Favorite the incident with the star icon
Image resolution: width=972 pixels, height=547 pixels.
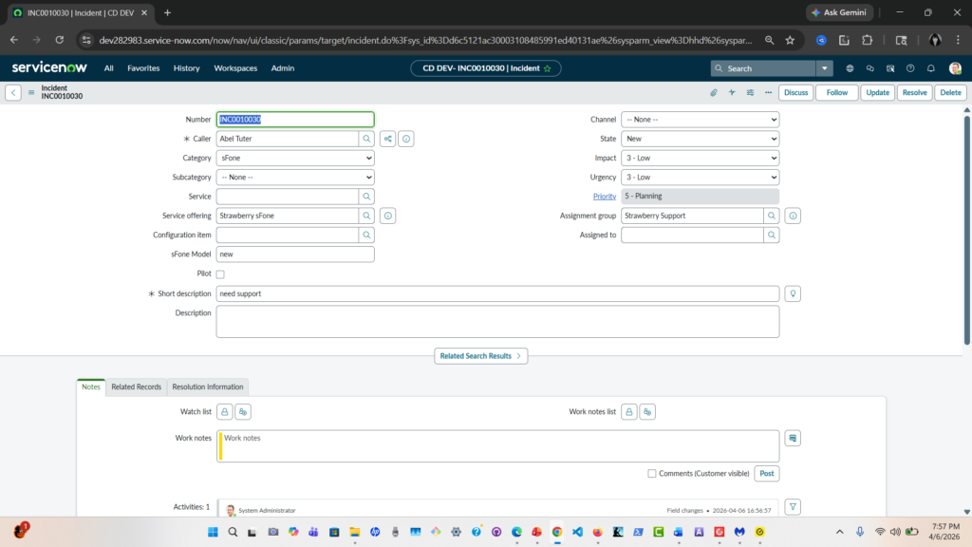tap(547, 68)
